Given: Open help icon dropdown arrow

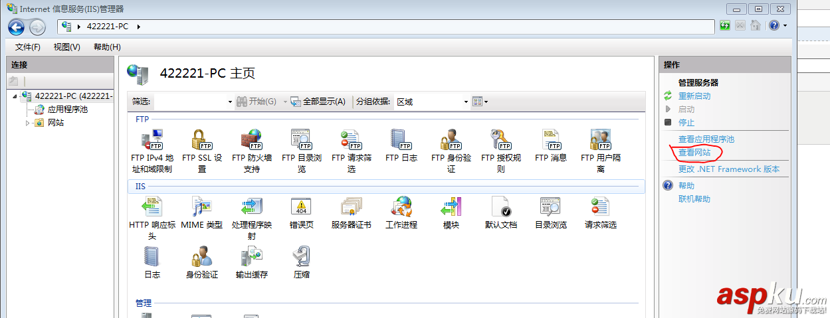Looking at the screenshot, I should pyautogui.click(x=785, y=26).
